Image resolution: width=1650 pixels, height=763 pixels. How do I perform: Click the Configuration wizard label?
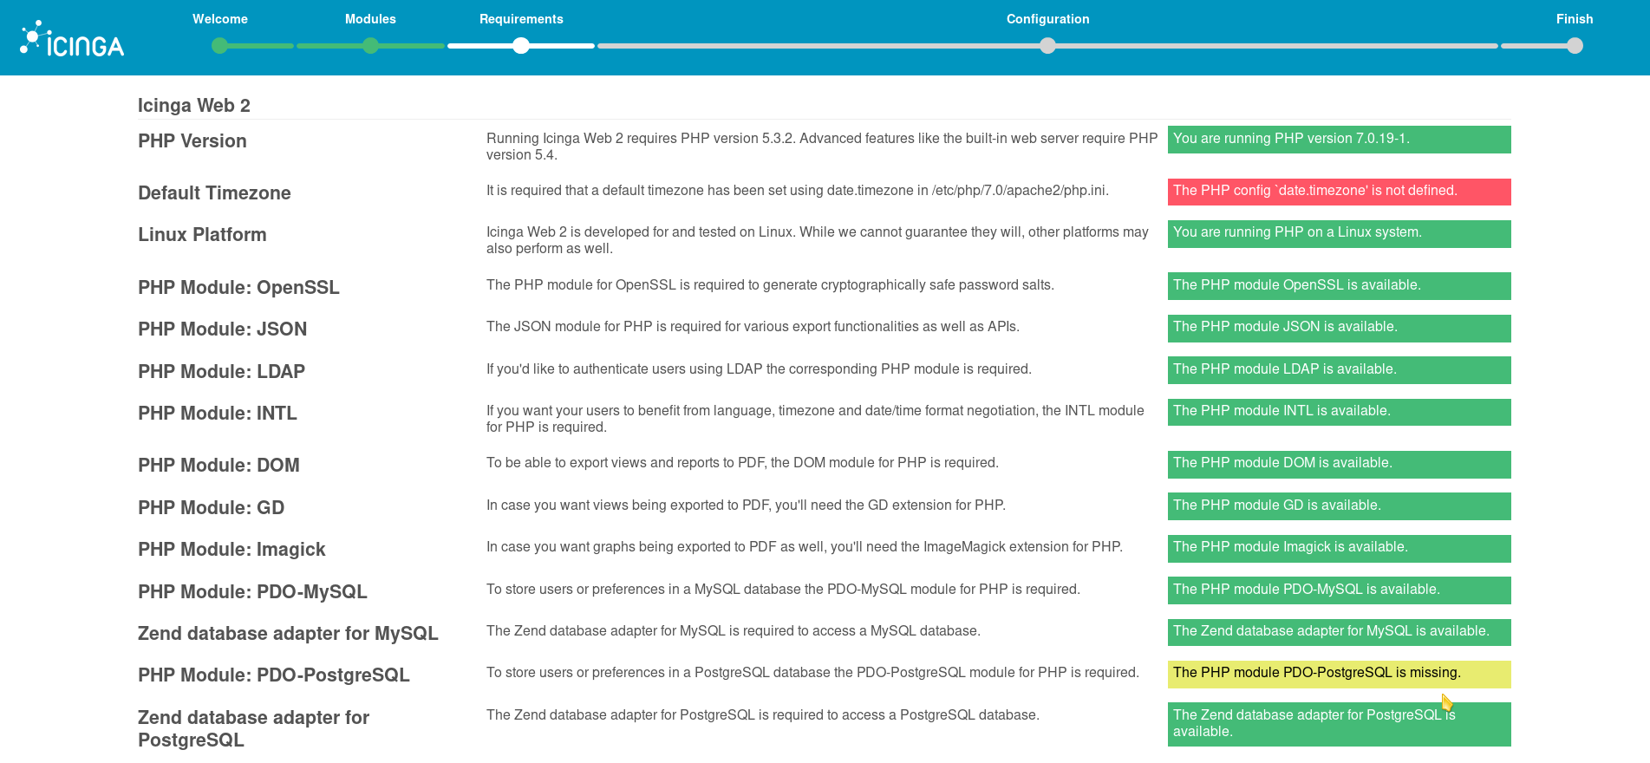[x=1047, y=19]
